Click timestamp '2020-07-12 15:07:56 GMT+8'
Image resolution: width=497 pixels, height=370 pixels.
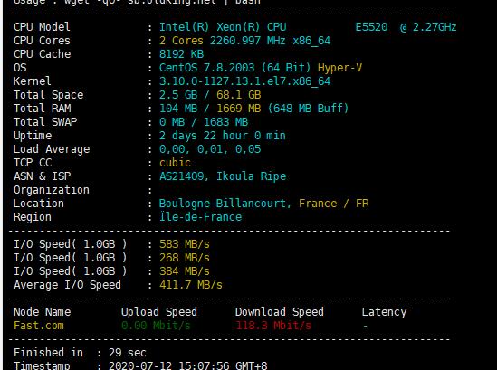point(187,365)
